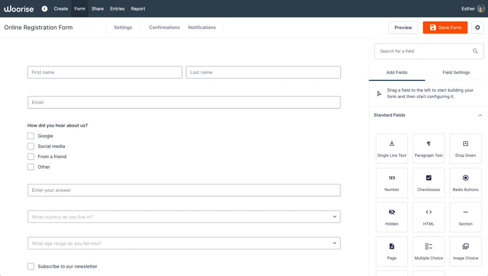Add a Number field
488x276 pixels.
tap(391, 183)
